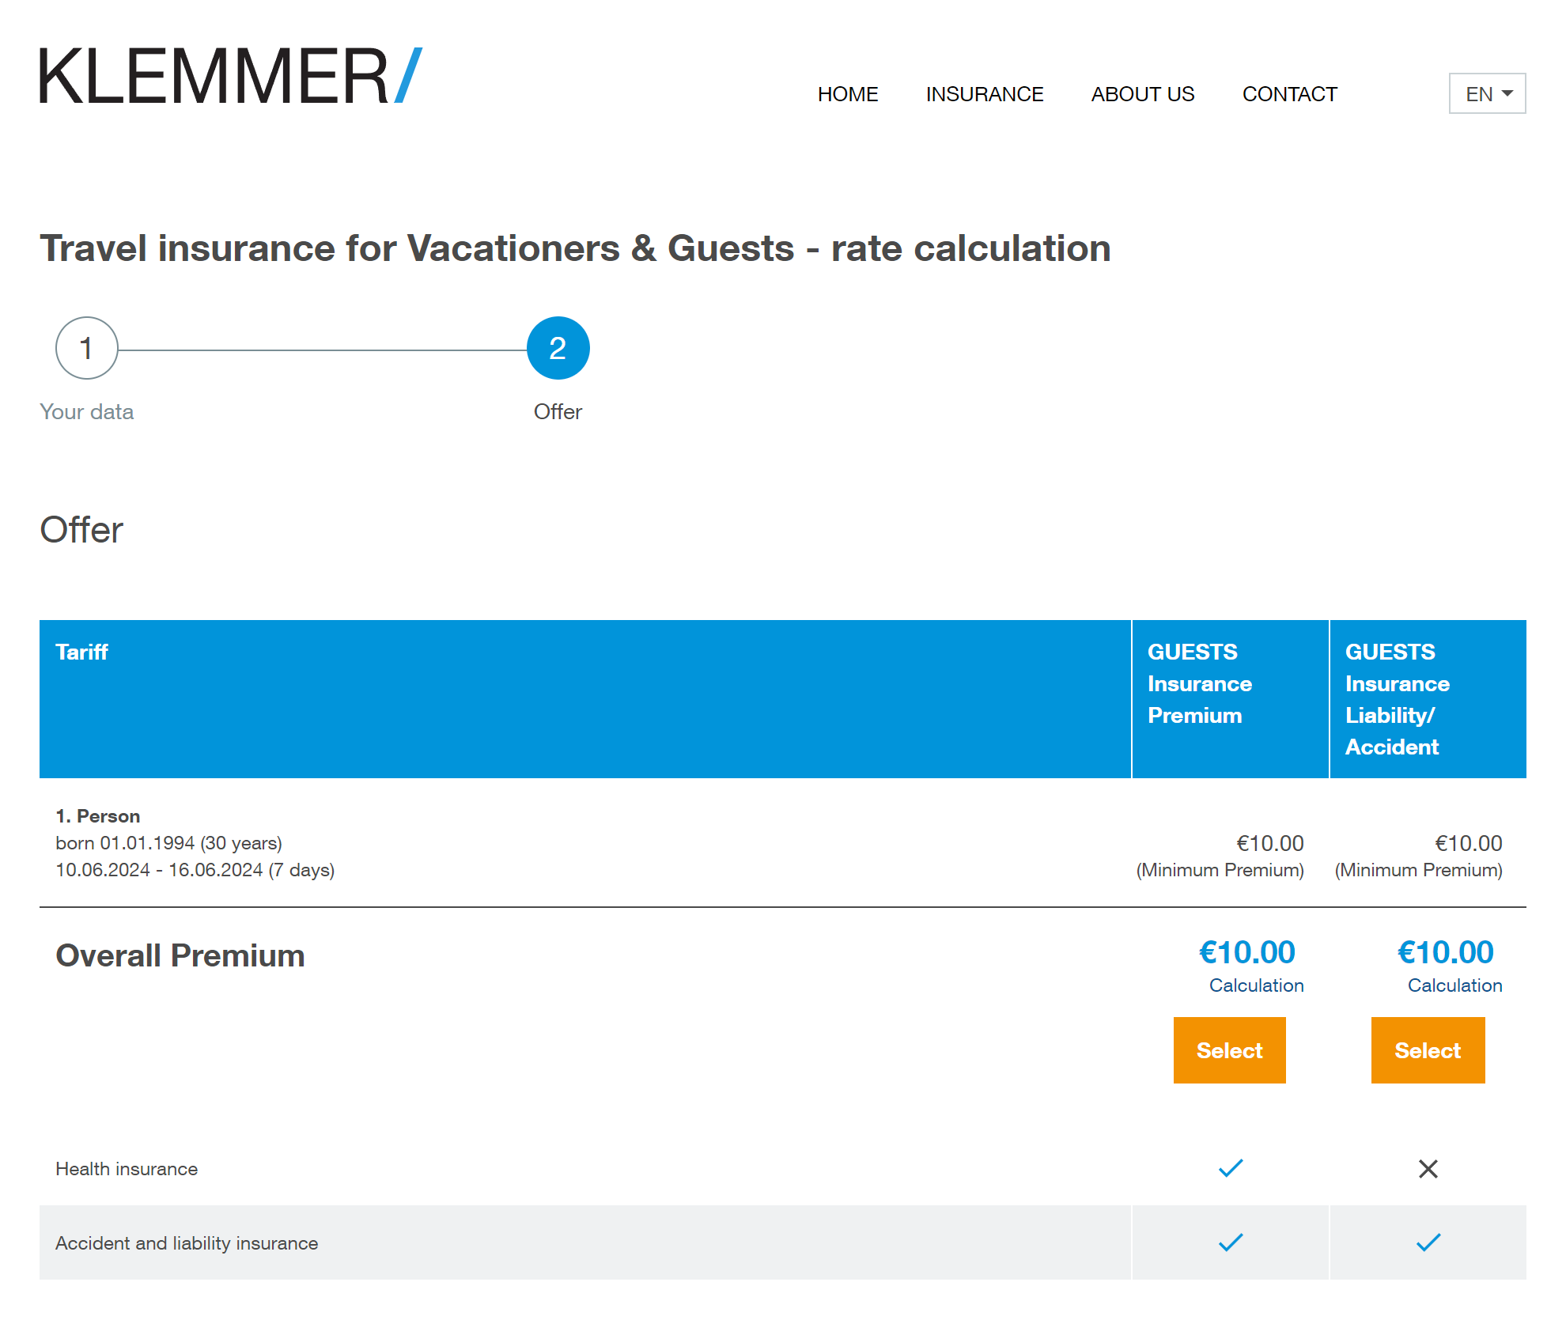The image size is (1566, 1335).
Task: Select the Guests Insurance Premium plan
Action: [1230, 1049]
